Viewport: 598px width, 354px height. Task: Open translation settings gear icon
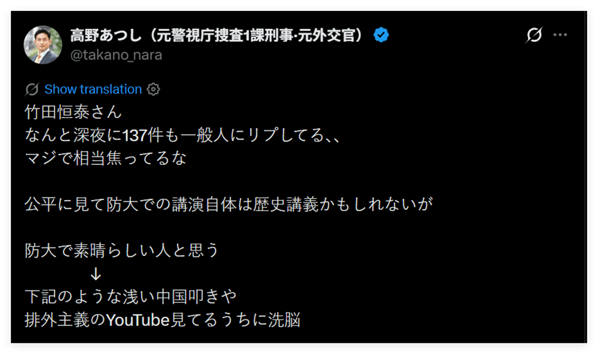point(153,89)
